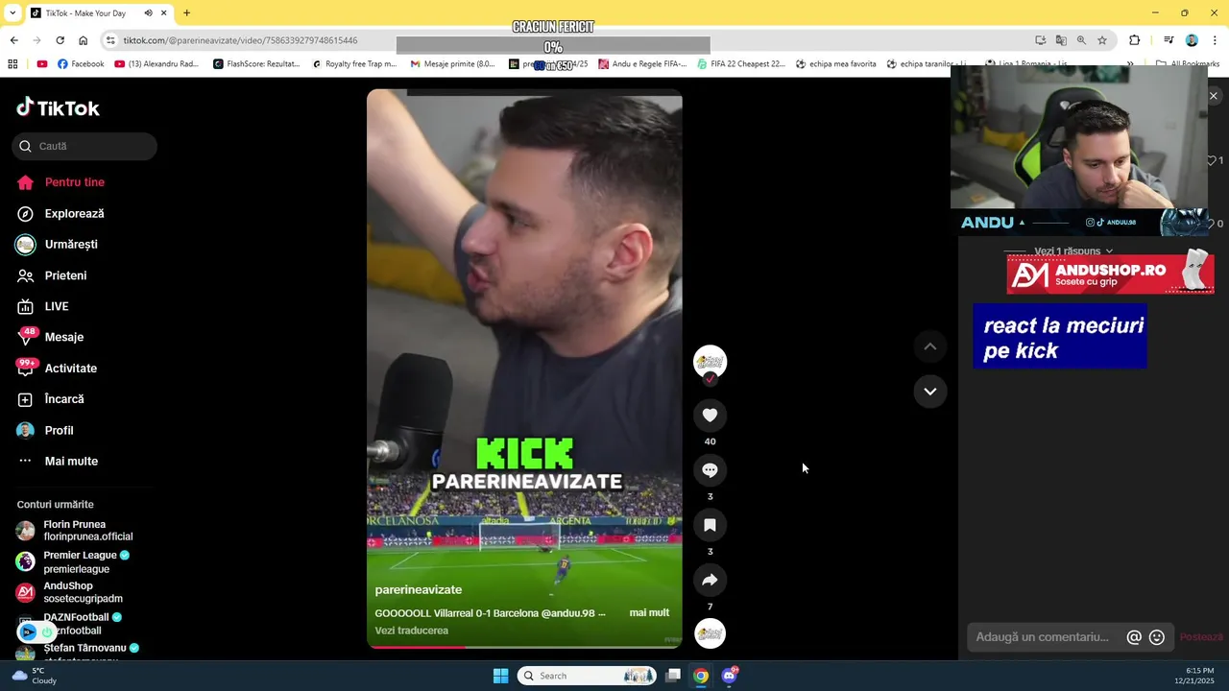
Task: Click Vezi traducerea translation link
Action: point(411,631)
